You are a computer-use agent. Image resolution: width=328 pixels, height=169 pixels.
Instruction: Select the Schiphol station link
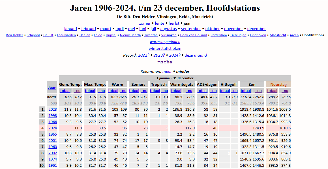[33, 35]
